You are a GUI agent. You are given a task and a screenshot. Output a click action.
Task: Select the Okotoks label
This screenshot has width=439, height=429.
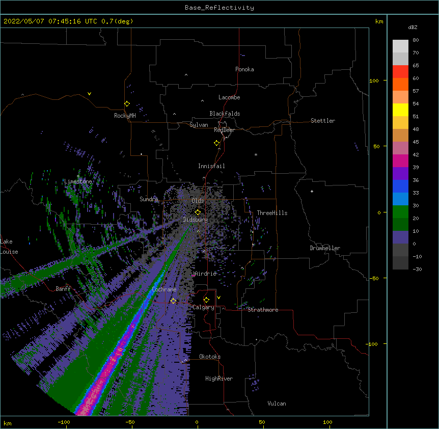coord(210,357)
